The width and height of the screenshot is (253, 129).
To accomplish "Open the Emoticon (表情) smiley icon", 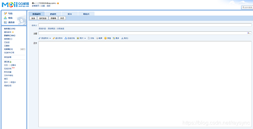I will 106,38.
